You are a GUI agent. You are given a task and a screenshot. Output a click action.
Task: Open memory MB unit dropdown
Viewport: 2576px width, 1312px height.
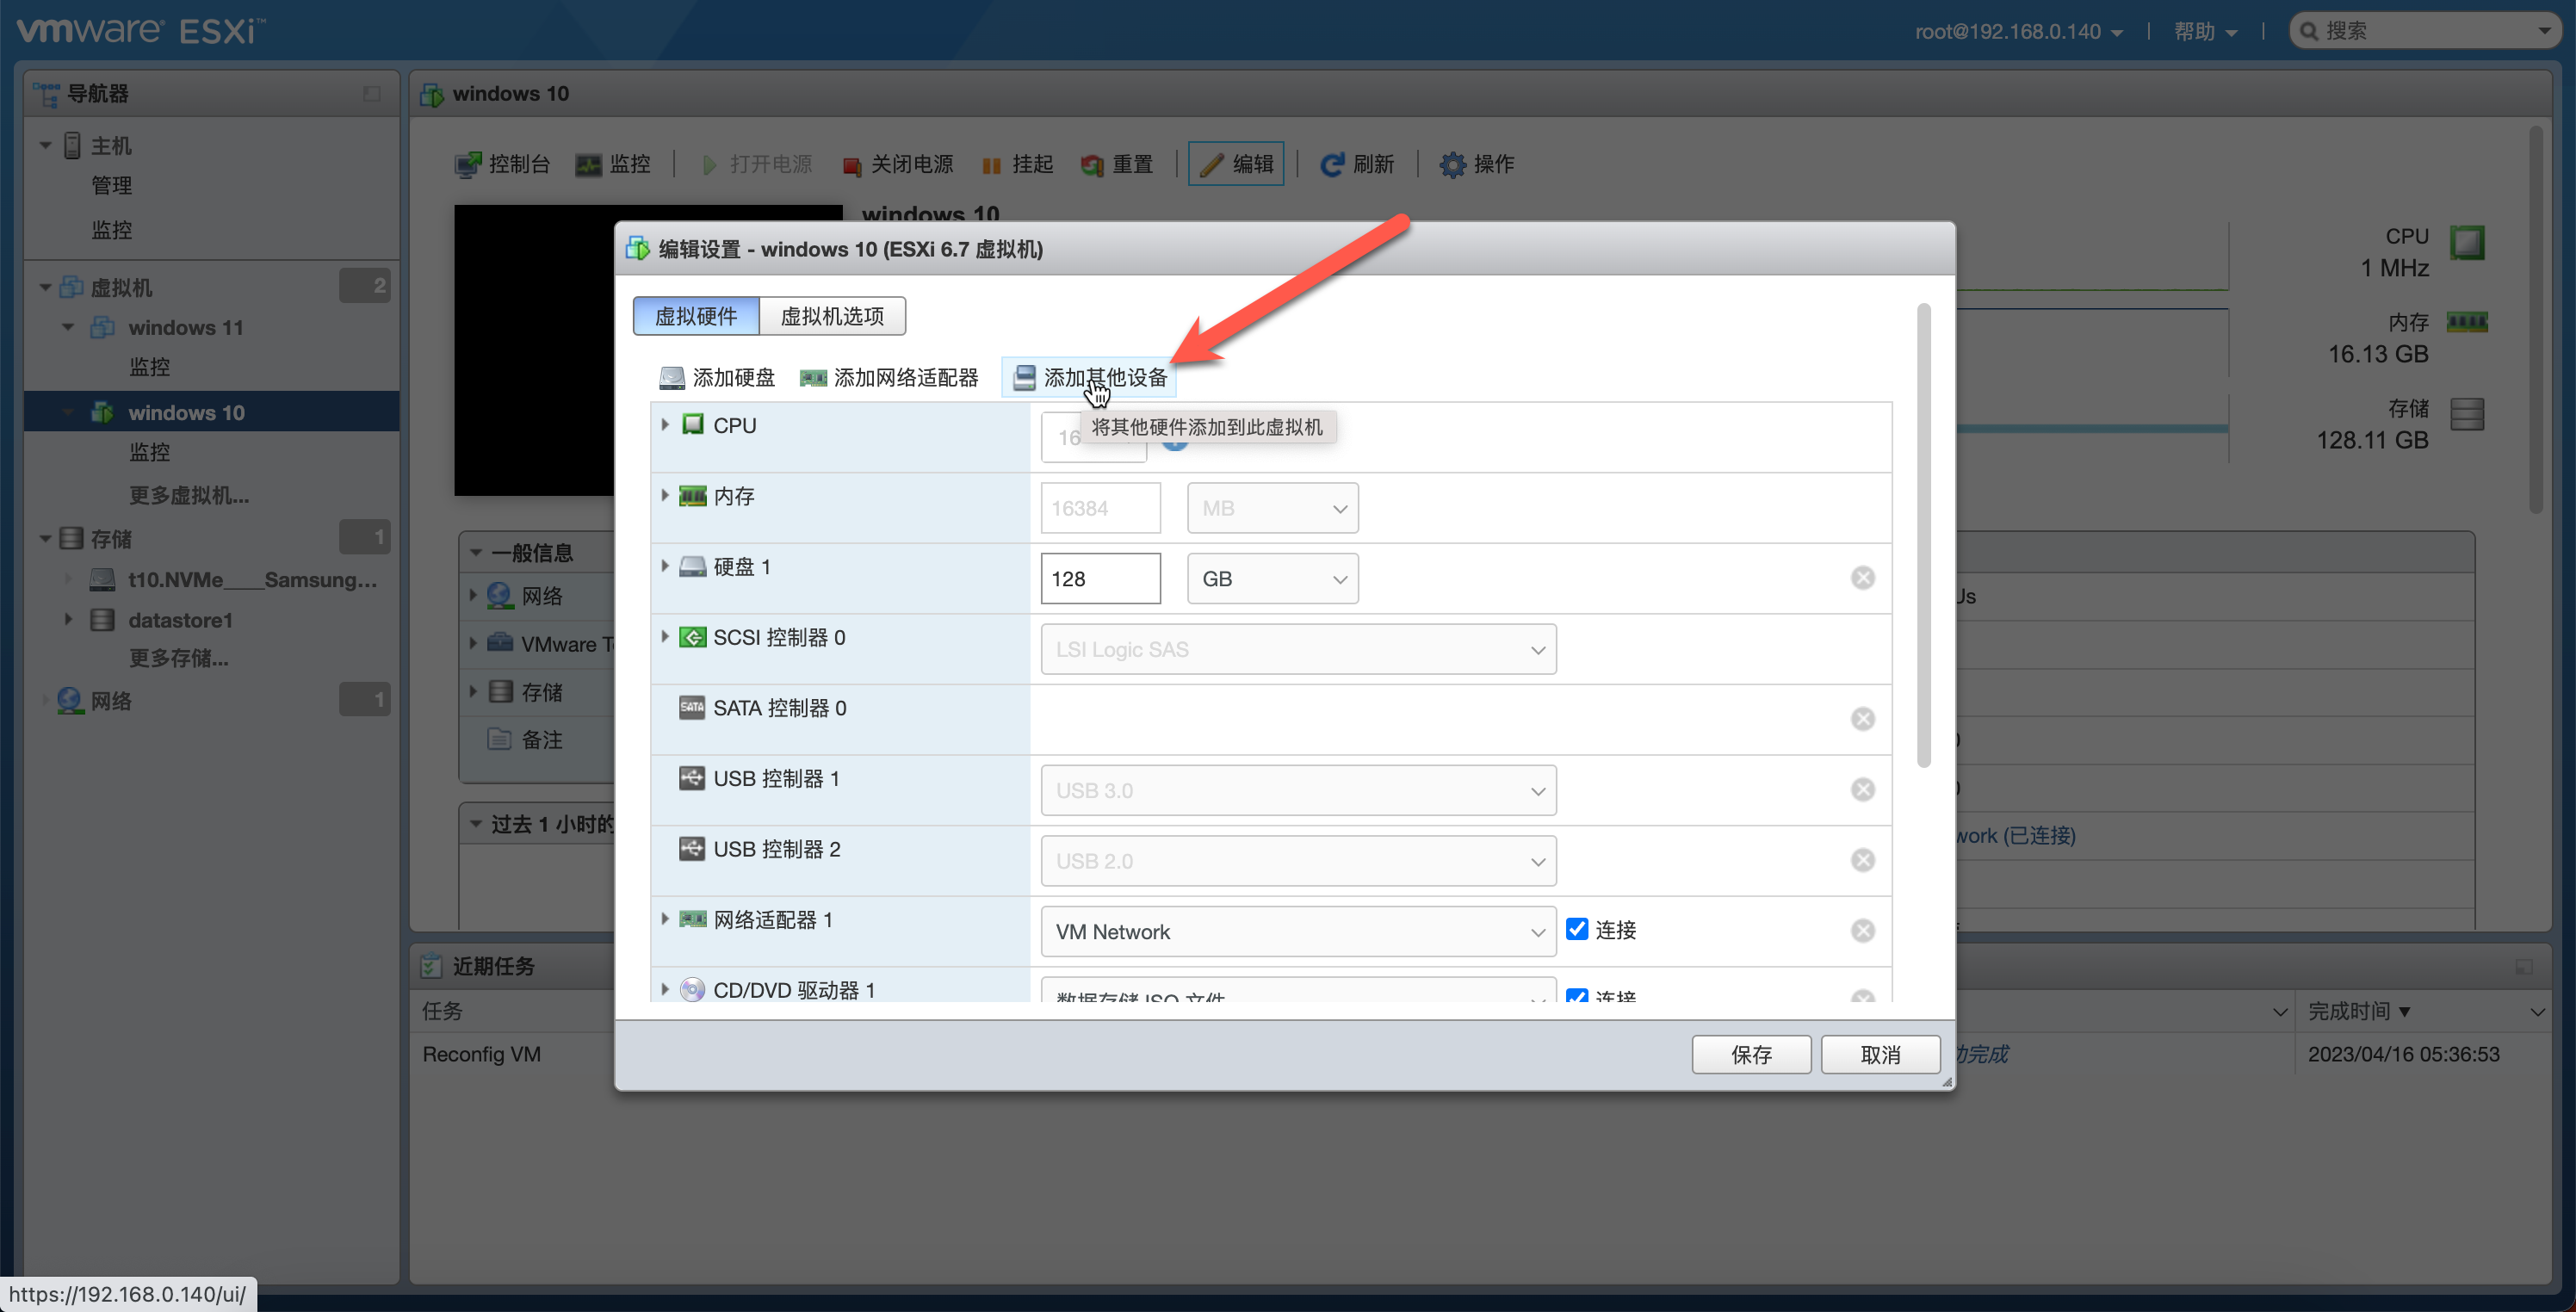tap(1272, 509)
